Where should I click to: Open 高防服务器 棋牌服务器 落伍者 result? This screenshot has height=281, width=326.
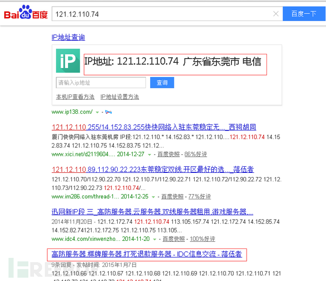click(147, 254)
